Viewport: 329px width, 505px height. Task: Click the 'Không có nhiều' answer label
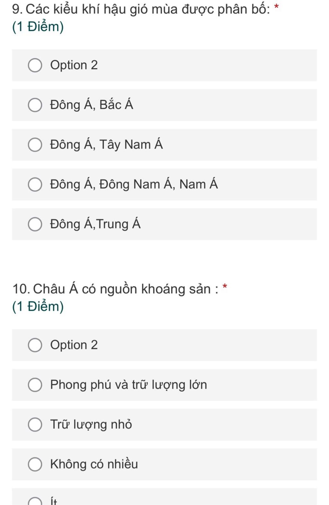coord(94,464)
